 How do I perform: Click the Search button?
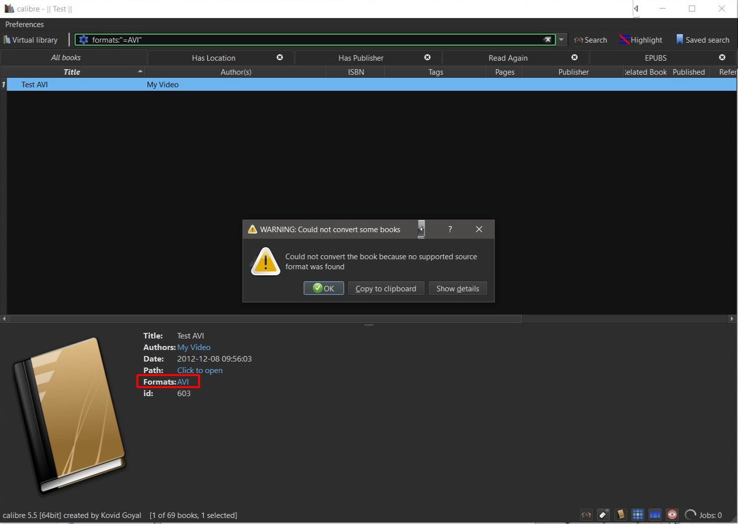click(590, 40)
